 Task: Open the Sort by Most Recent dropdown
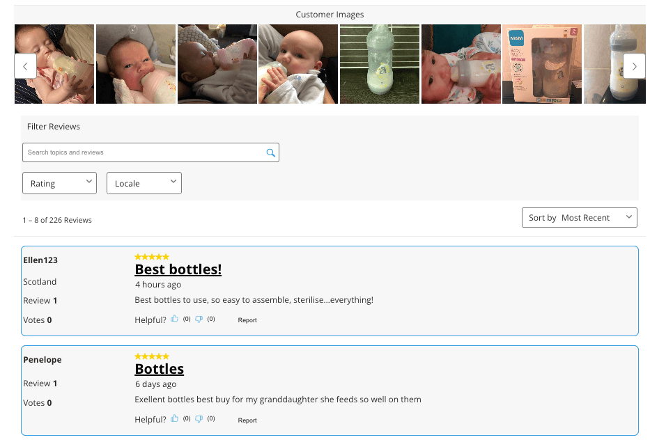pyautogui.click(x=579, y=218)
